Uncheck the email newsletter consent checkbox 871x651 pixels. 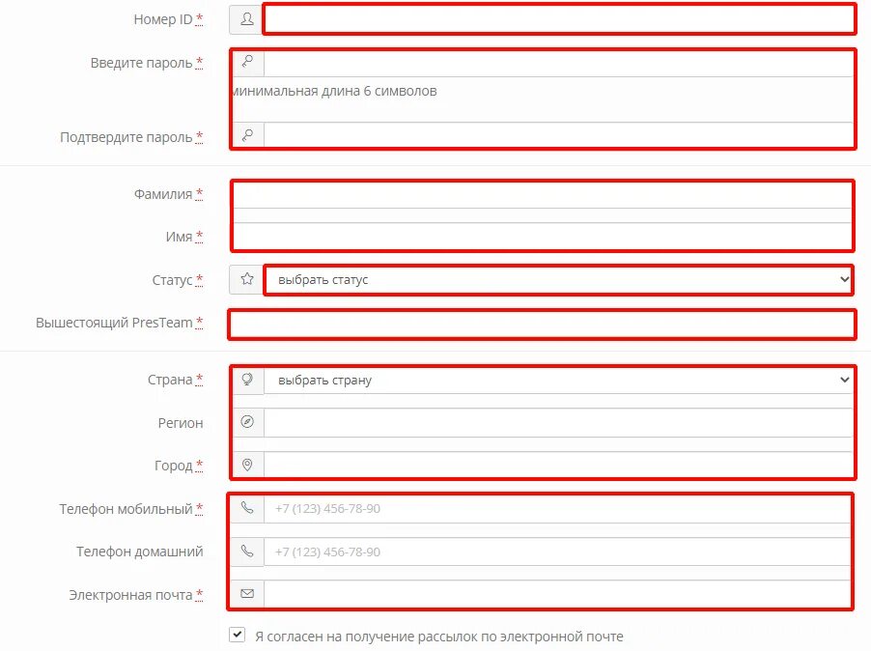(x=238, y=635)
